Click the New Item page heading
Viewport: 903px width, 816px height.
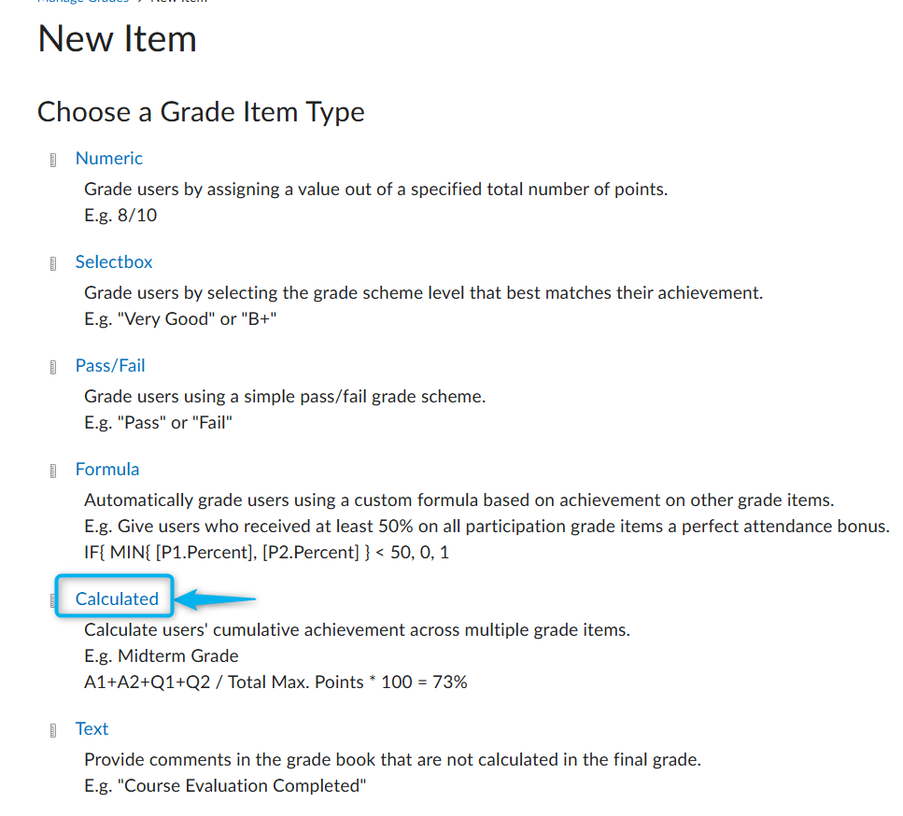pyautogui.click(x=118, y=39)
